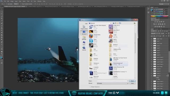The height and width of the screenshot is (96, 170).
Task: Open Tidigare platser in dialog sidebar
Action: [x=84, y=27]
